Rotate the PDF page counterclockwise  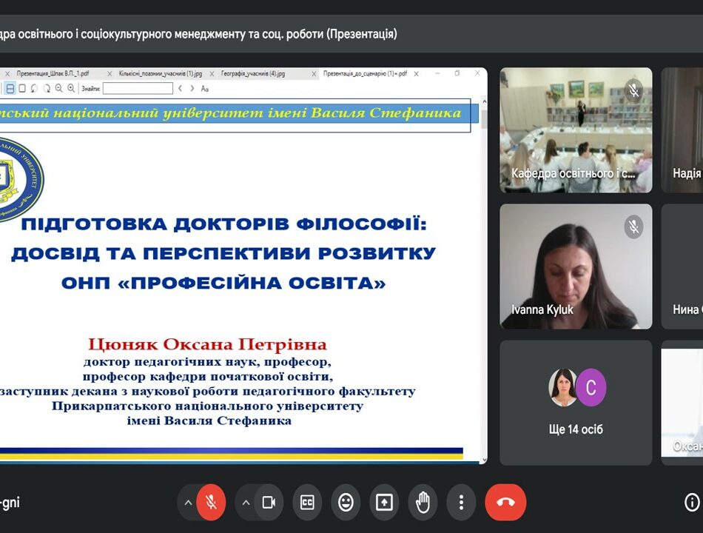point(34,88)
